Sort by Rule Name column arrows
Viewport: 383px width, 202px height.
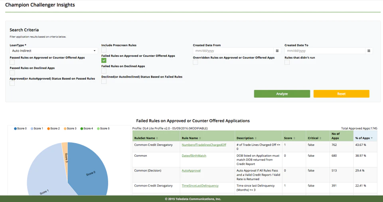[200, 138]
